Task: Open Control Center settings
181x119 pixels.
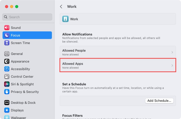Action: pyautogui.click(x=27, y=76)
